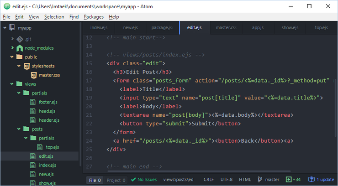Screen dimensions: 338x186
Task: Collapse the posts partials folder chevron
Action: coord(26,138)
